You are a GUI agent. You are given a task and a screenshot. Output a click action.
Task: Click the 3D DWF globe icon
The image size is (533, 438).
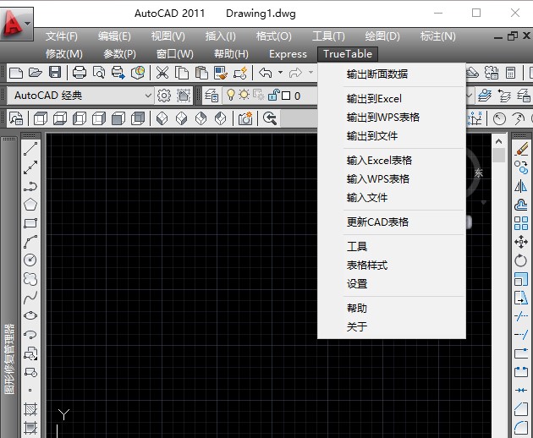click(x=138, y=73)
